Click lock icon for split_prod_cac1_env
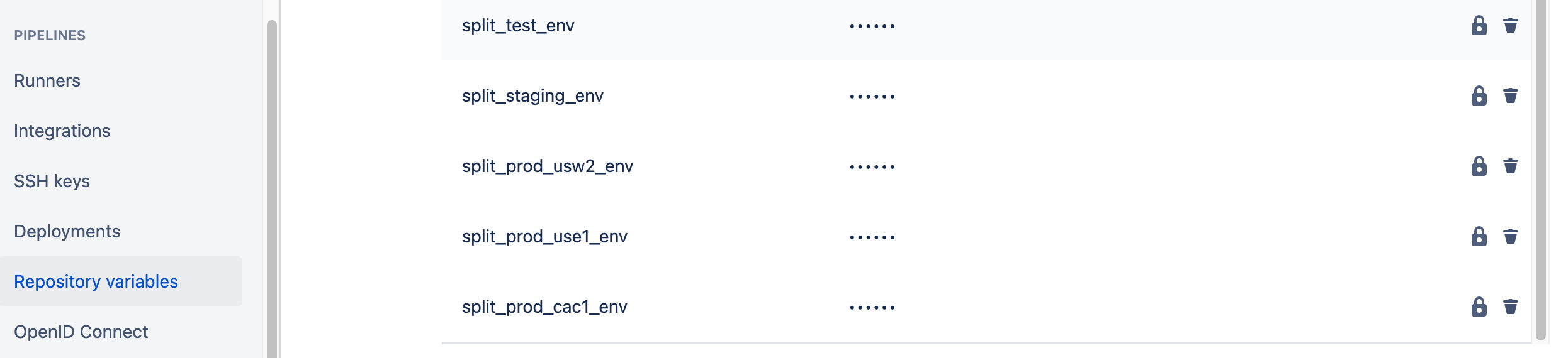1566x358 pixels. point(1479,307)
